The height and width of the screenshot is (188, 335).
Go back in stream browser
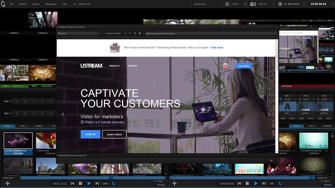click(x=125, y=33)
